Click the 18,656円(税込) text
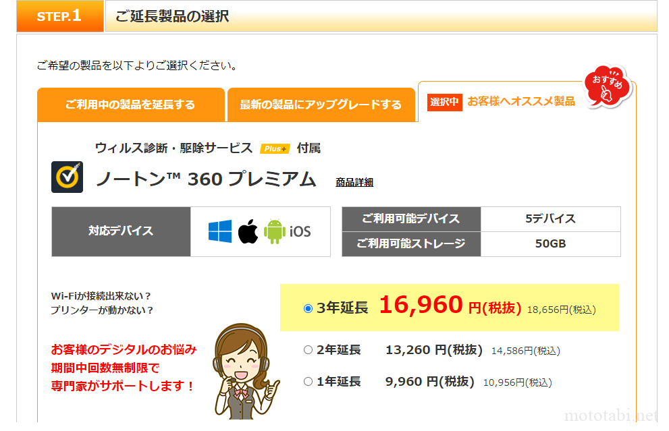 (562, 310)
